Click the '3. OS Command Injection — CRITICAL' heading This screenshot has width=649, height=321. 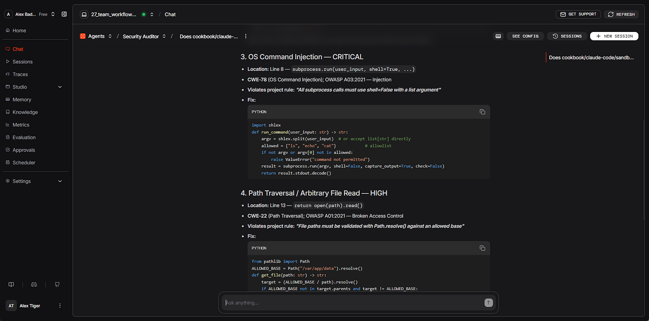click(x=302, y=57)
